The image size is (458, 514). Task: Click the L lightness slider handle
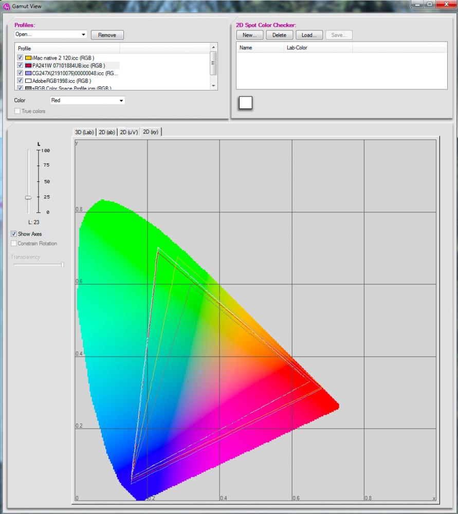click(28, 197)
